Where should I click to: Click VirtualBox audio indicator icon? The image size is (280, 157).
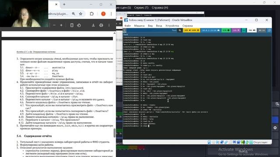[217, 142]
